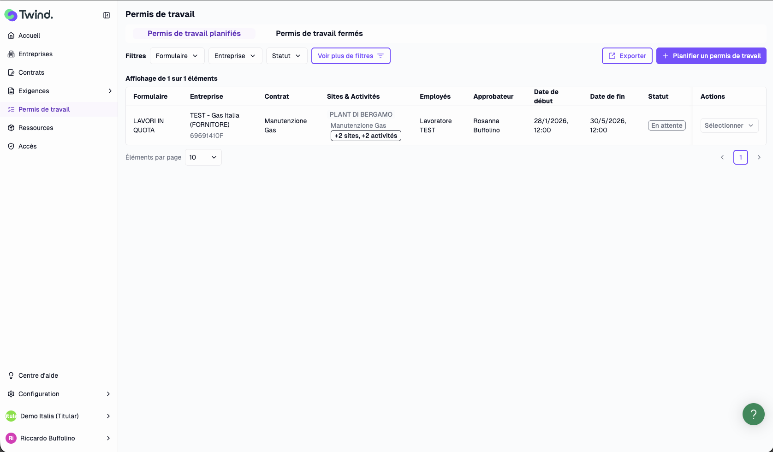Open the Sélectionner actions dropdown
773x452 pixels.
[x=729, y=125]
